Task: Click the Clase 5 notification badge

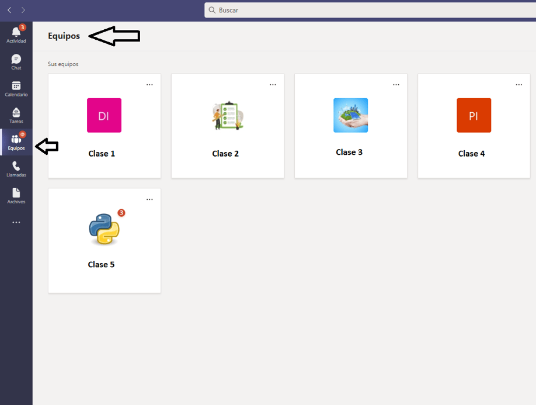Action: click(121, 213)
